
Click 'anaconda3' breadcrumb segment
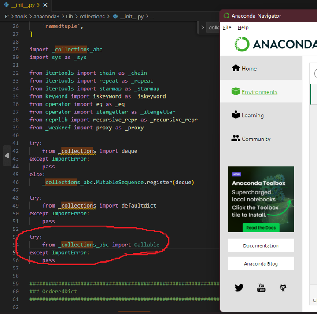click(x=46, y=17)
